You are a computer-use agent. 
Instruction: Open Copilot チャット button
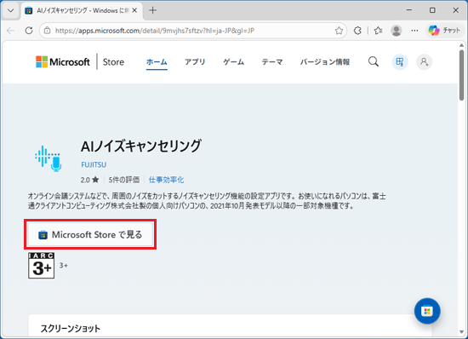coord(444,31)
